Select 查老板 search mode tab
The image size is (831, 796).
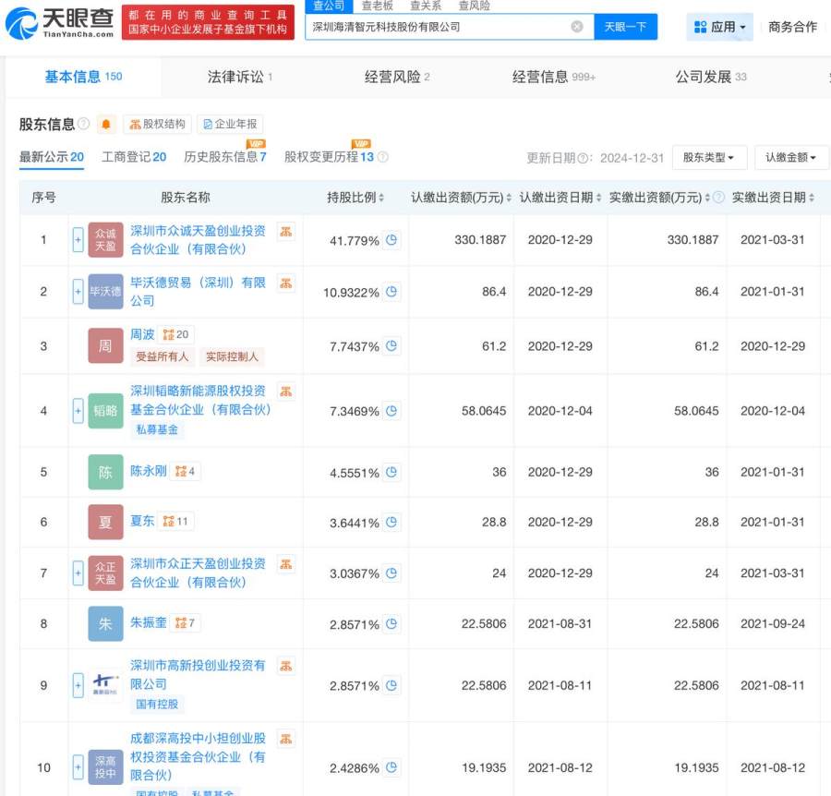coord(378,6)
